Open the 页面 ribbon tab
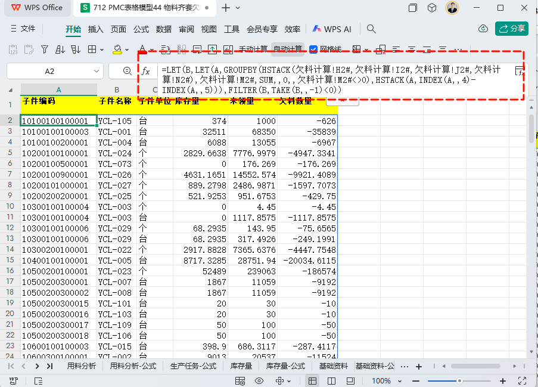The width and height of the screenshot is (538, 387). pos(119,29)
